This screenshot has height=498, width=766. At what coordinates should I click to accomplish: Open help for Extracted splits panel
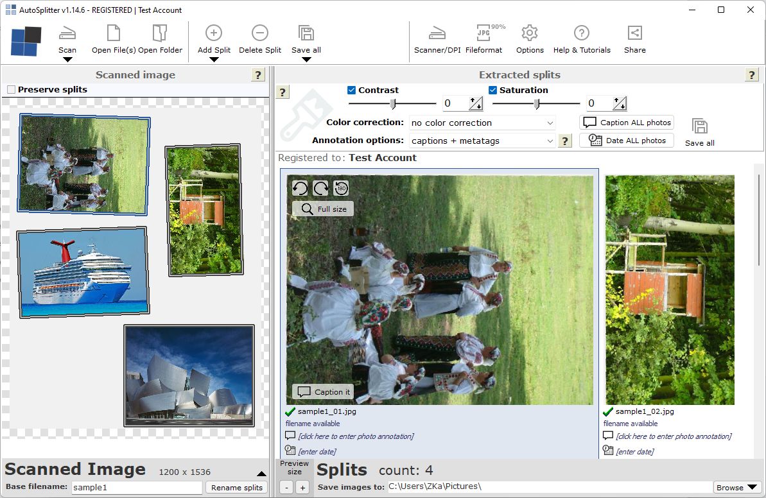pos(751,74)
